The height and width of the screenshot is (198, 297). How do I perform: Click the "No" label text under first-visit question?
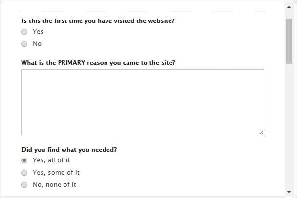click(x=37, y=44)
